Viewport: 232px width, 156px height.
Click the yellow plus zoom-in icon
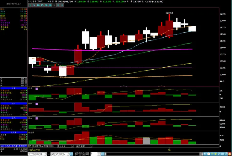click(216, 154)
